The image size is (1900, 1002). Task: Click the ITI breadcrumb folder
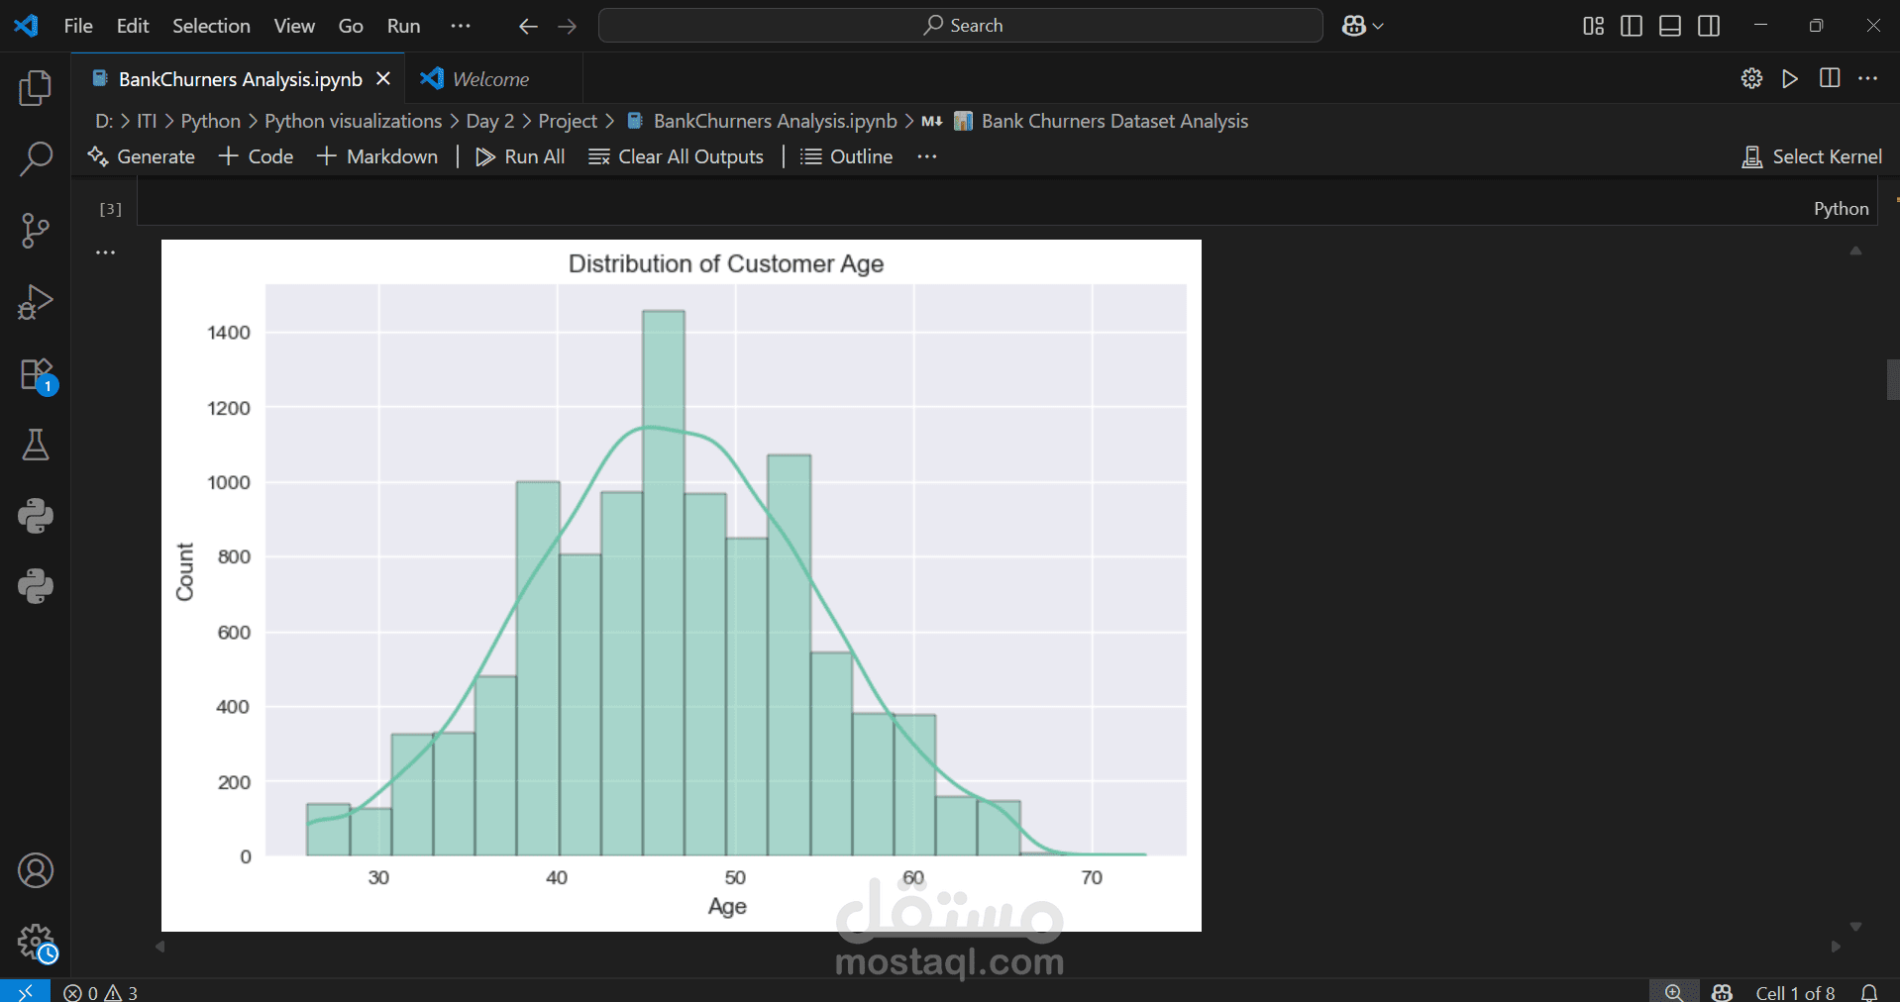[x=147, y=121]
